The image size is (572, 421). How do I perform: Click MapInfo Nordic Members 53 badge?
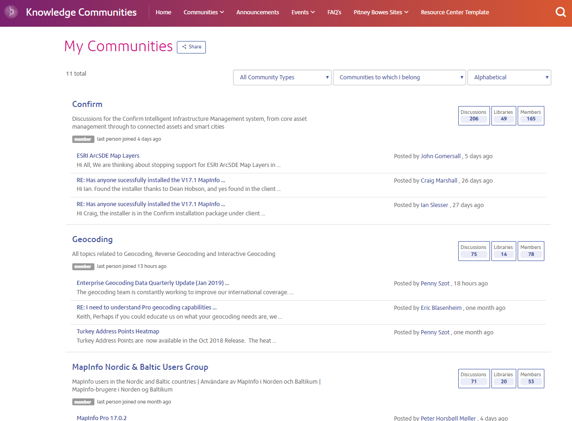(x=531, y=378)
